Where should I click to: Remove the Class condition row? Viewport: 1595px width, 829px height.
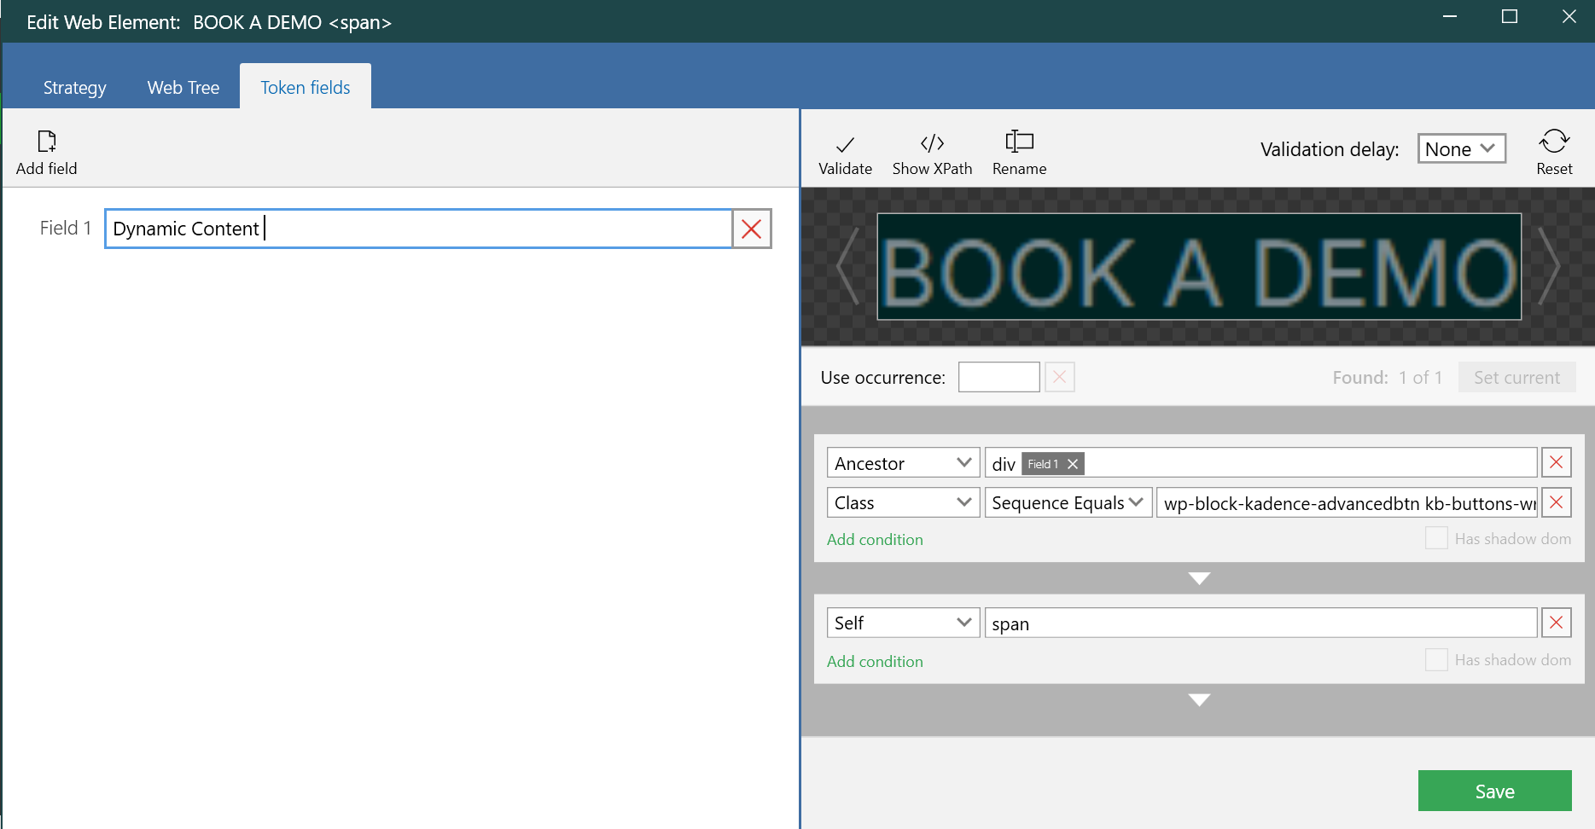(1557, 502)
